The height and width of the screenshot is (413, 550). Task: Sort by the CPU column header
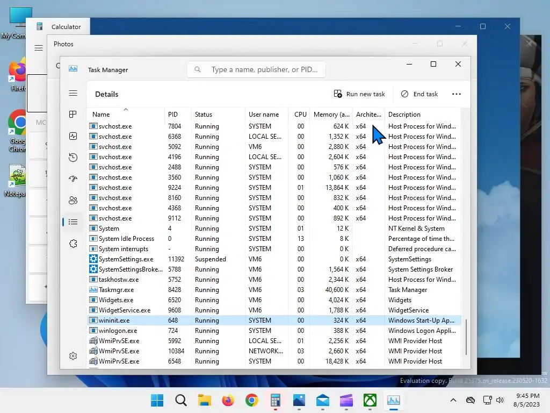point(300,114)
